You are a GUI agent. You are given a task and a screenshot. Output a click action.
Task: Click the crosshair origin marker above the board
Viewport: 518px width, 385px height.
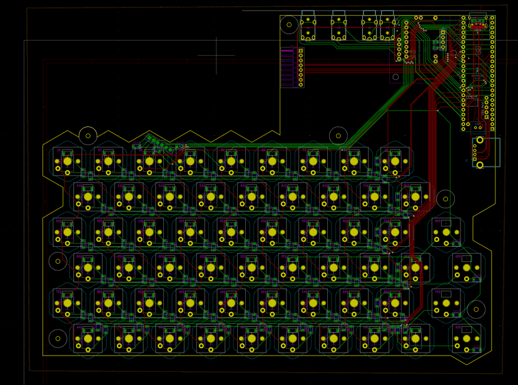point(216,55)
